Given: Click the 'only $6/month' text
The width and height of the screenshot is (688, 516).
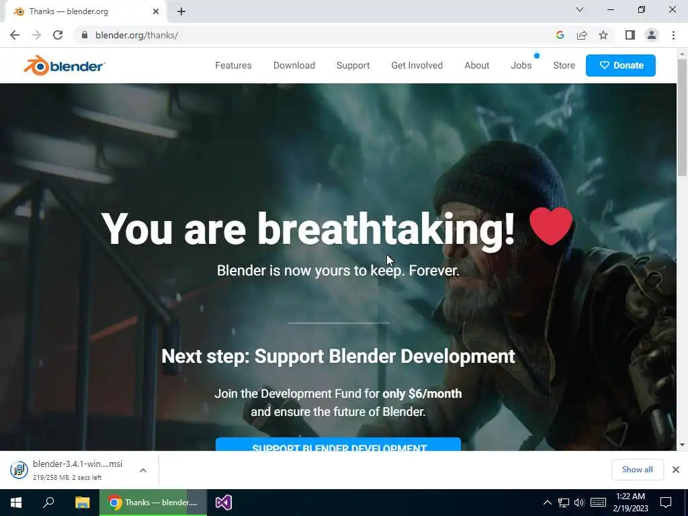Looking at the screenshot, I should click(x=422, y=394).
